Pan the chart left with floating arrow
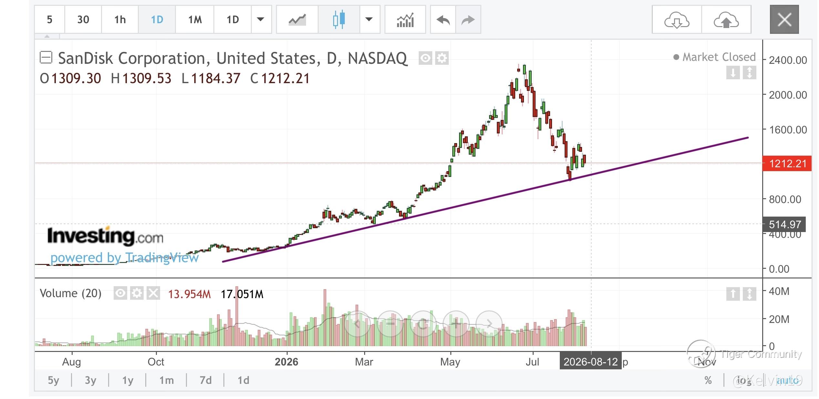The width and height of the screenshot is (819, 399). [357, 324]
